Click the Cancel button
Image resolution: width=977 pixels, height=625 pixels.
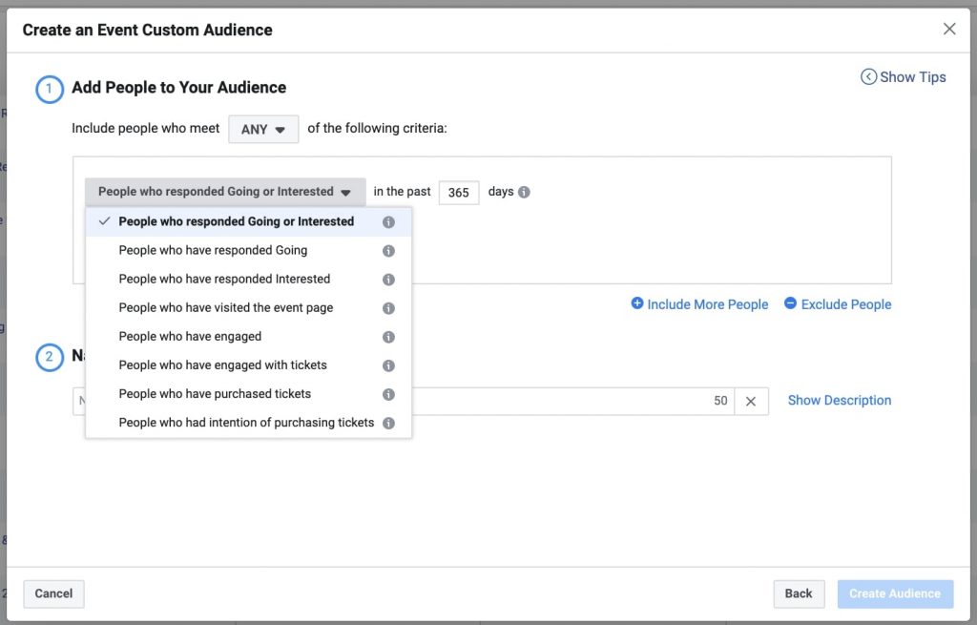coord(53,594)
